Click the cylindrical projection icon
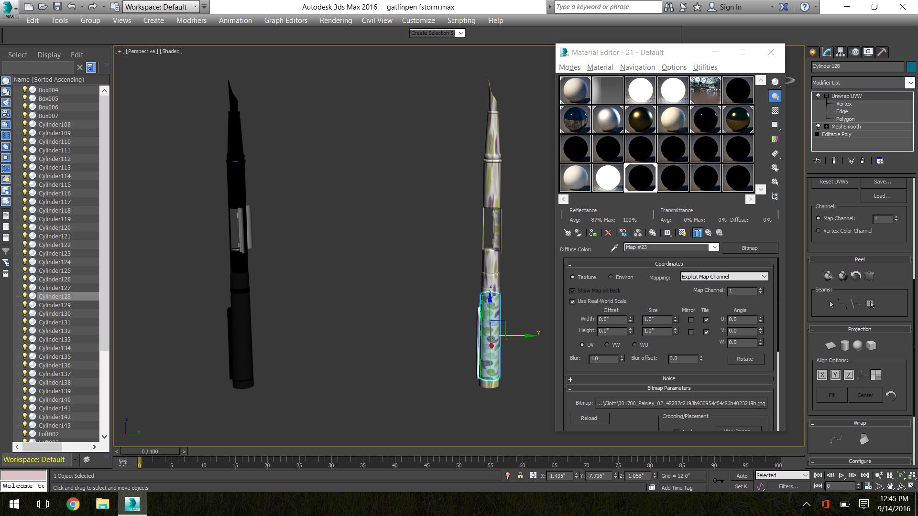This screenshot has width=918, height=516. coord(845,345)
